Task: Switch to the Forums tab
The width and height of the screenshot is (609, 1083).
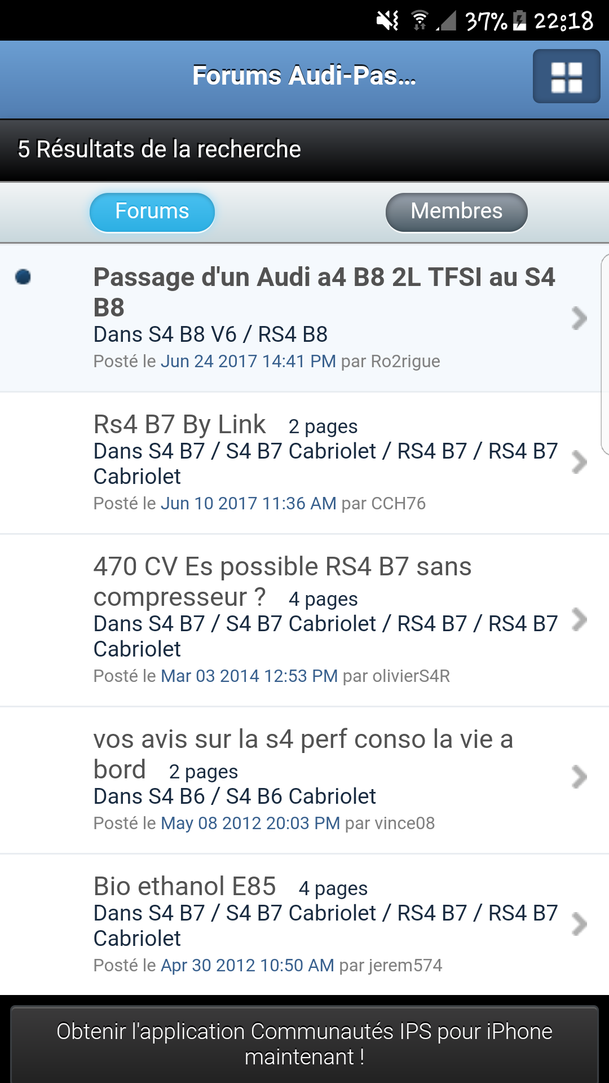Action: point(152,212)
